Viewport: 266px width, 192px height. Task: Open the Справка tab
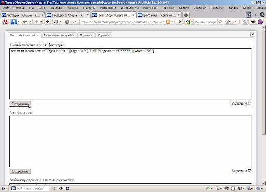click(103, 35)
